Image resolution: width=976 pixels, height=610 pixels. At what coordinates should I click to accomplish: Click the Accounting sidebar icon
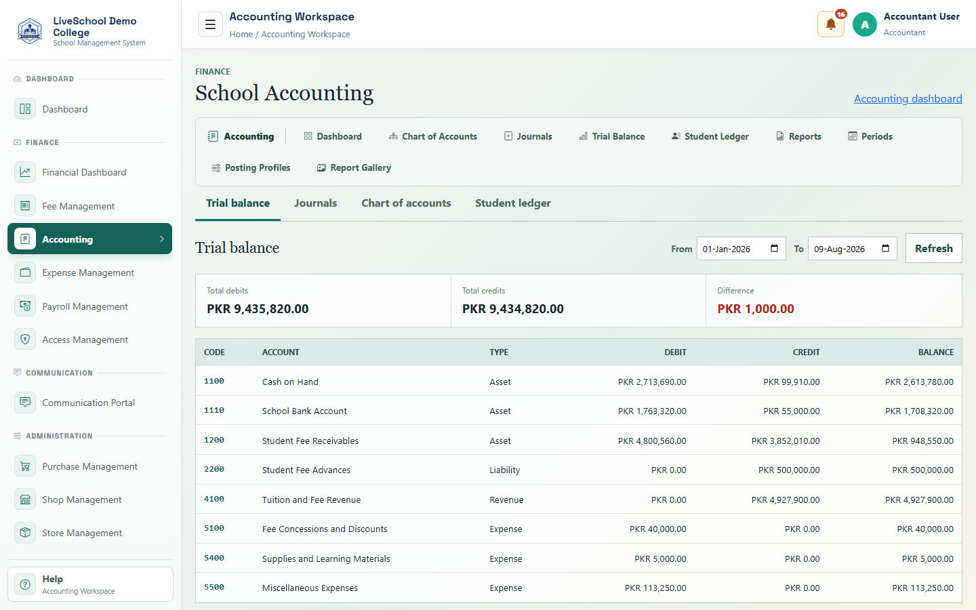(x=25, y=239)
